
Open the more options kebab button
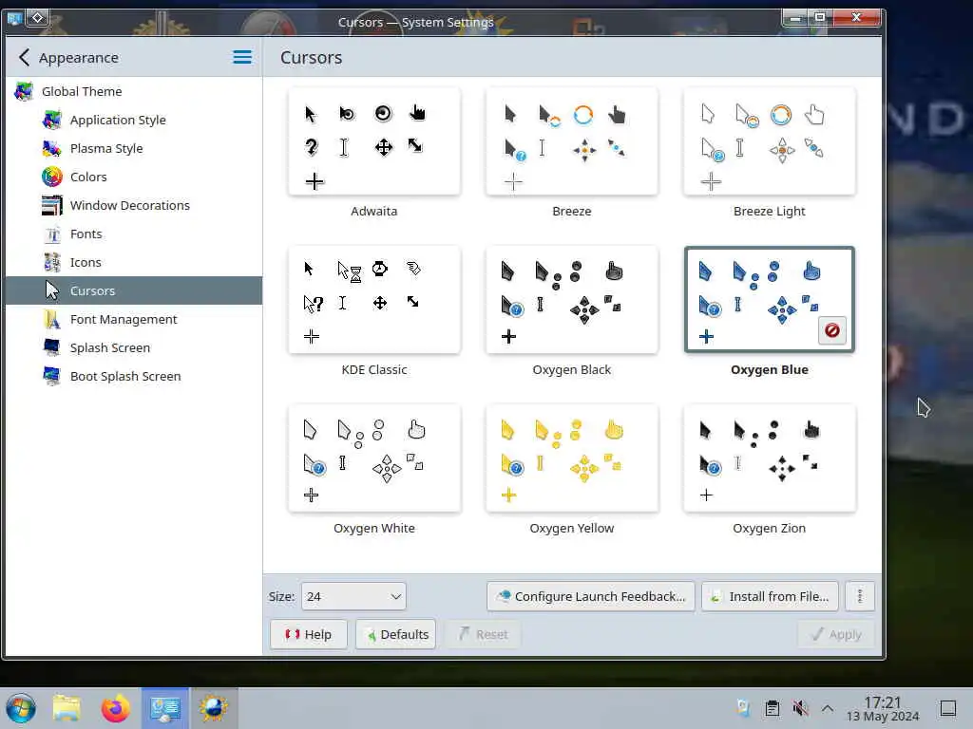pyautogui.click(x=860, y=596)
